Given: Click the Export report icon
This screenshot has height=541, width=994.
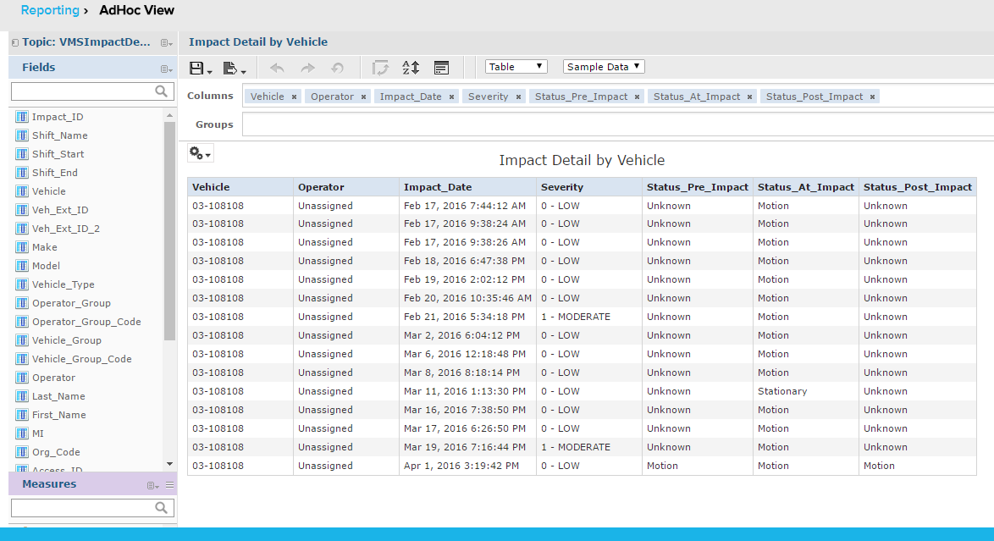Looking at the screenshot, I should [x=233, y=68].
